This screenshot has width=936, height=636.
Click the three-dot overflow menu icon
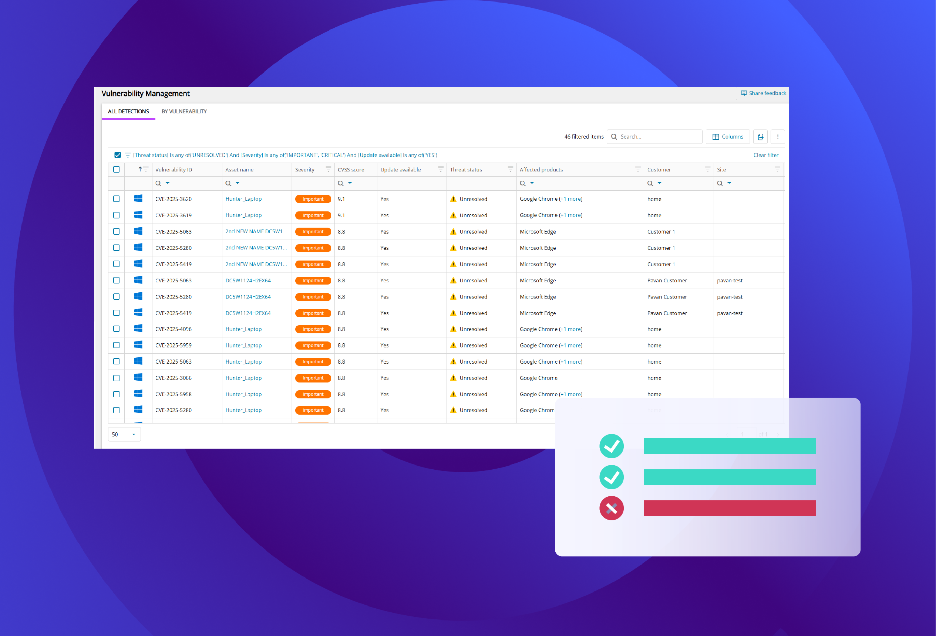pyautogui.click(x=778, y=136)
